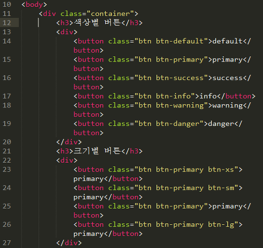Click the closing h3 tag on line 12
This screenshot has height=248, width=263.
[132, 23]
